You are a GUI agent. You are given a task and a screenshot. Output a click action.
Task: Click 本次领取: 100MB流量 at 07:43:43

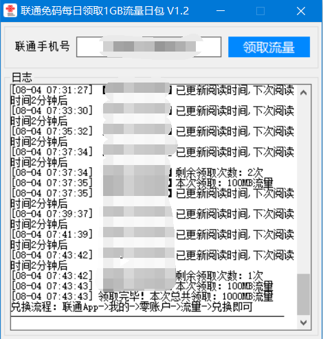(224, 286)
